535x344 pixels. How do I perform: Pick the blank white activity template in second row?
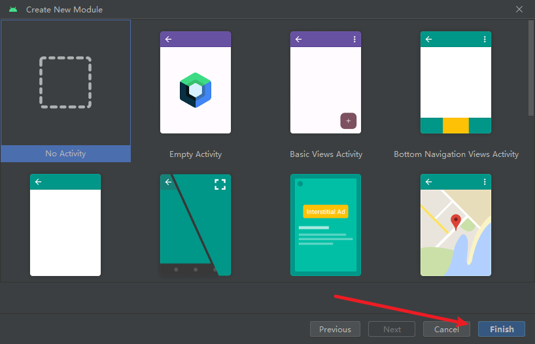65,225
